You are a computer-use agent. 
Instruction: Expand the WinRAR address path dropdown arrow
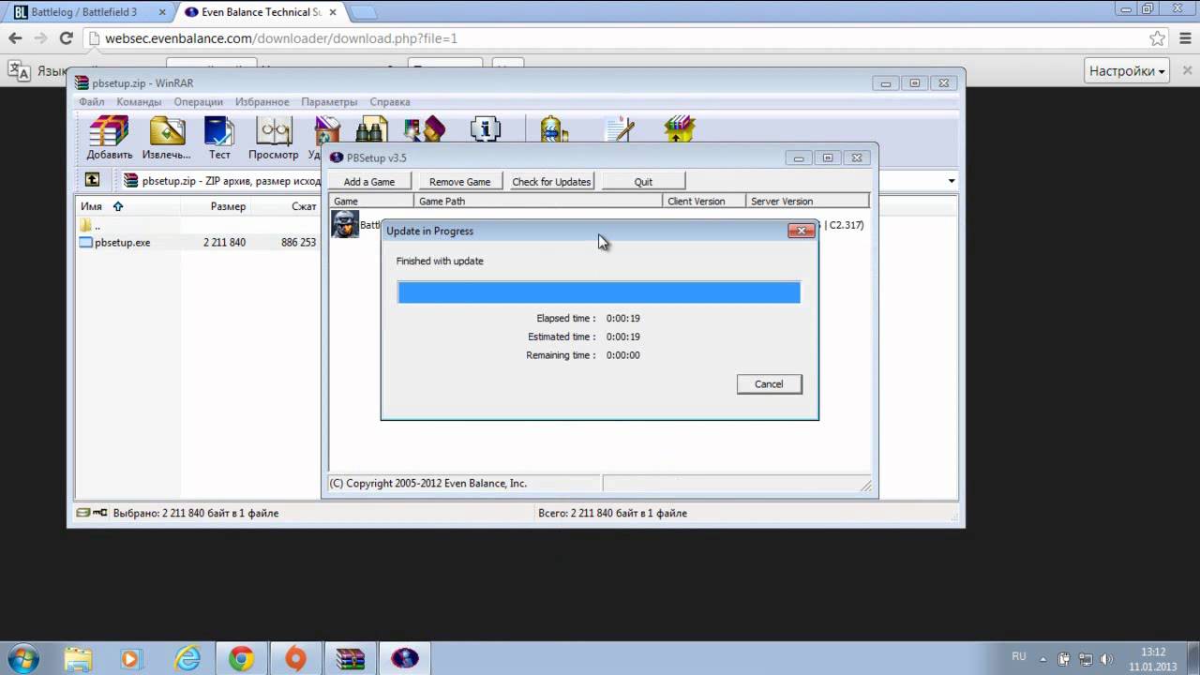pyautogui.click(x=951, y=181)
